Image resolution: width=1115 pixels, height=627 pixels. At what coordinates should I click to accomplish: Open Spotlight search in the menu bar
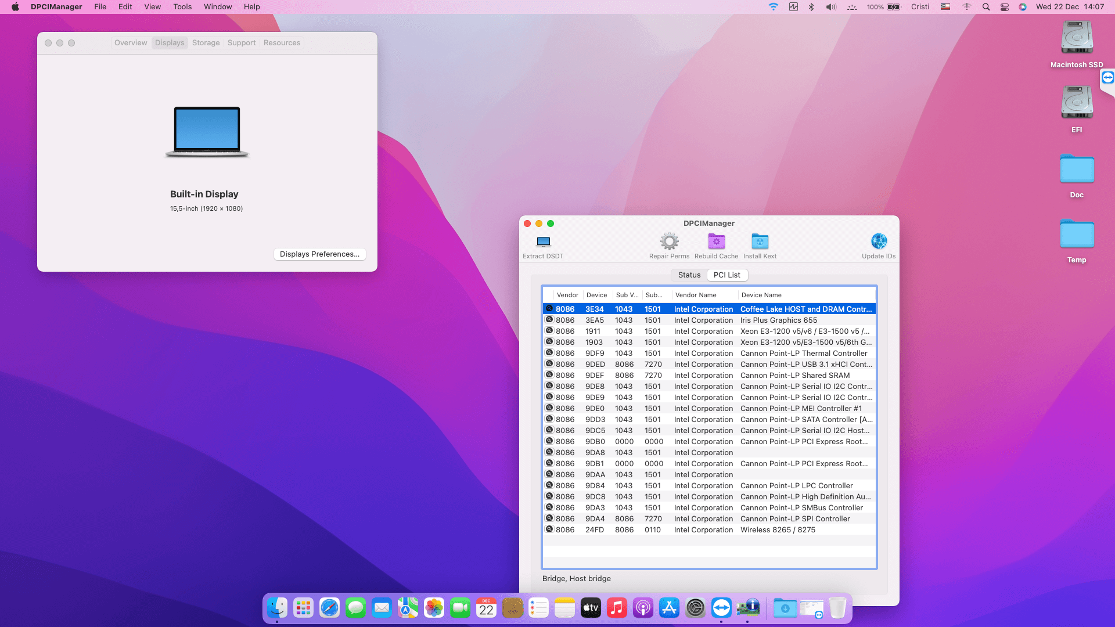coord(986,7)
